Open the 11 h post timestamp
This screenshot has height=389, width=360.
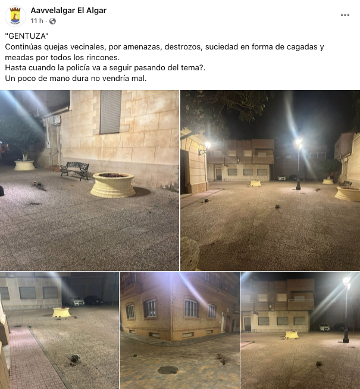[37, 21]
